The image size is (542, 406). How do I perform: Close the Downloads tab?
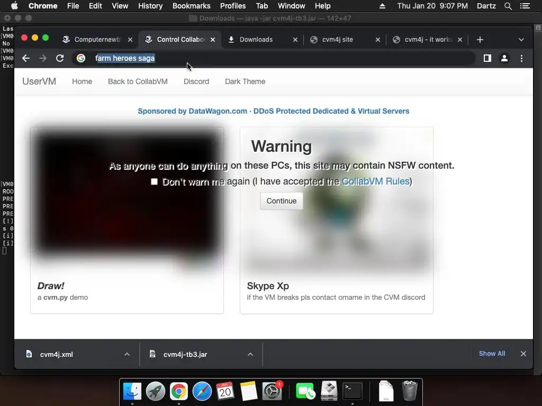coord(295,40)
